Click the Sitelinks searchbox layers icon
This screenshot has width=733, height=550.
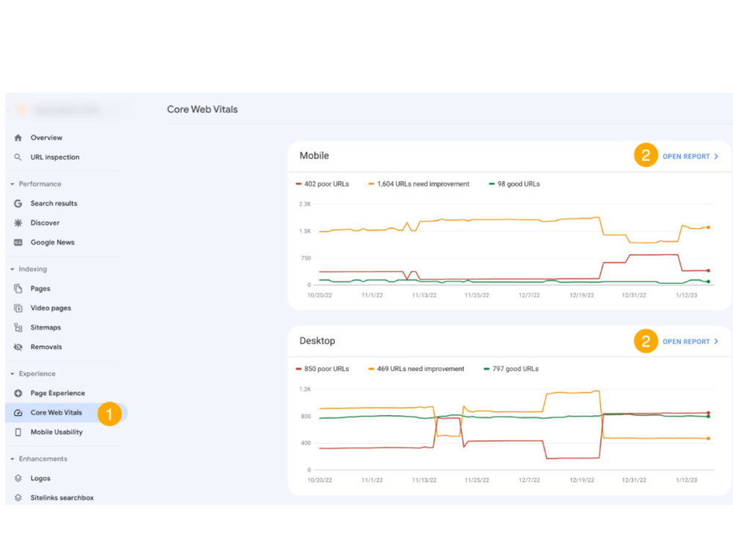click(x=18, y=498)
